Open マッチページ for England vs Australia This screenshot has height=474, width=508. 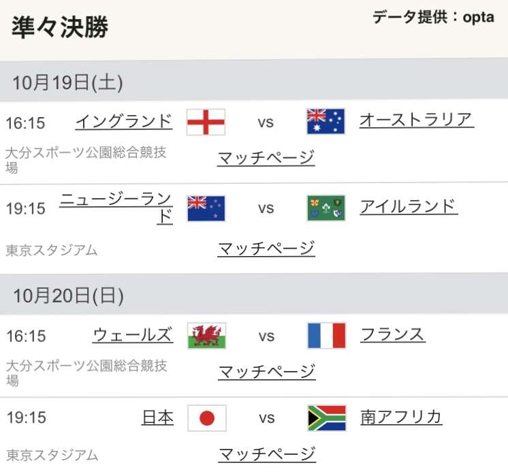[x=266, y=158]
